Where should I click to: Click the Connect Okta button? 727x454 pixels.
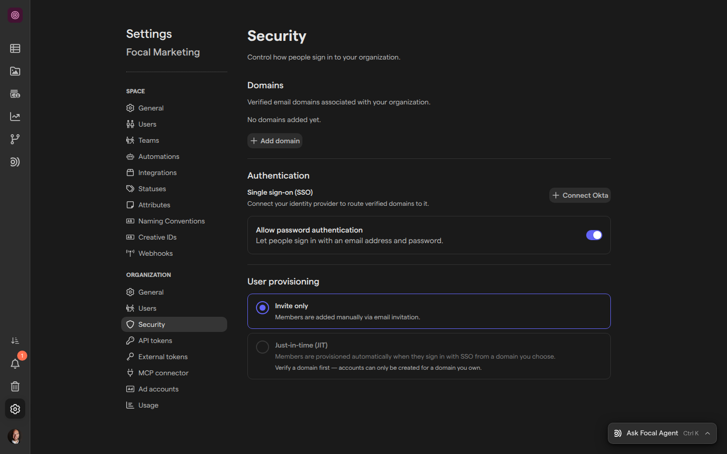(580, 195)
